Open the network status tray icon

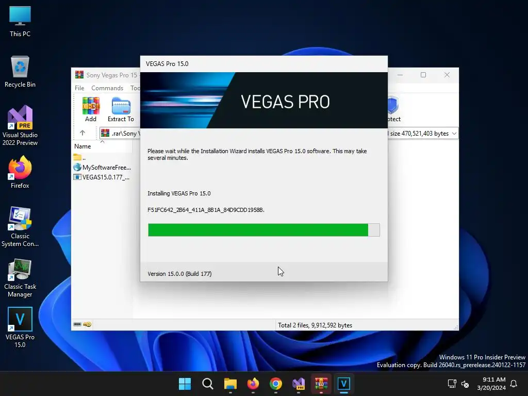pos(452,384)
